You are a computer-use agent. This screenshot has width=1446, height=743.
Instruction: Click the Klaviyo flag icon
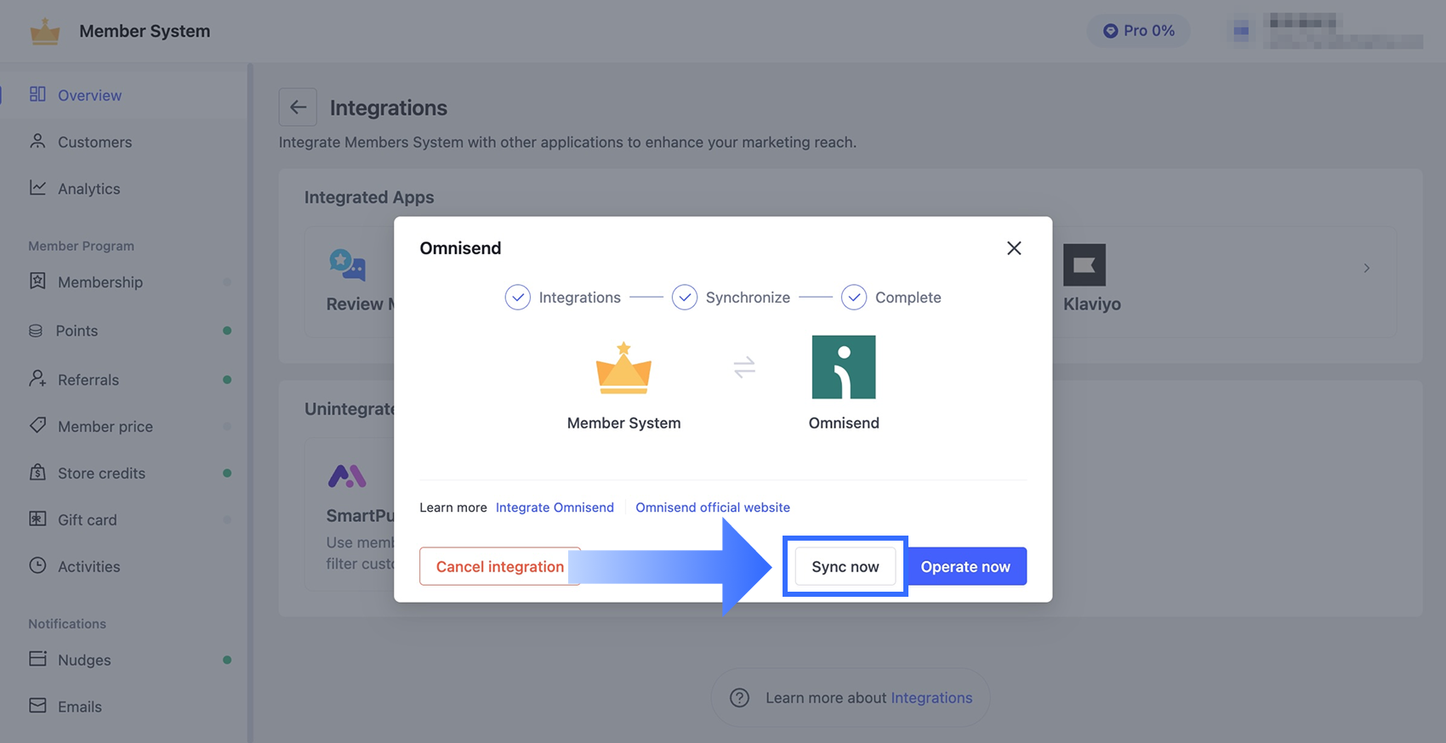[x=1084, y=265]
